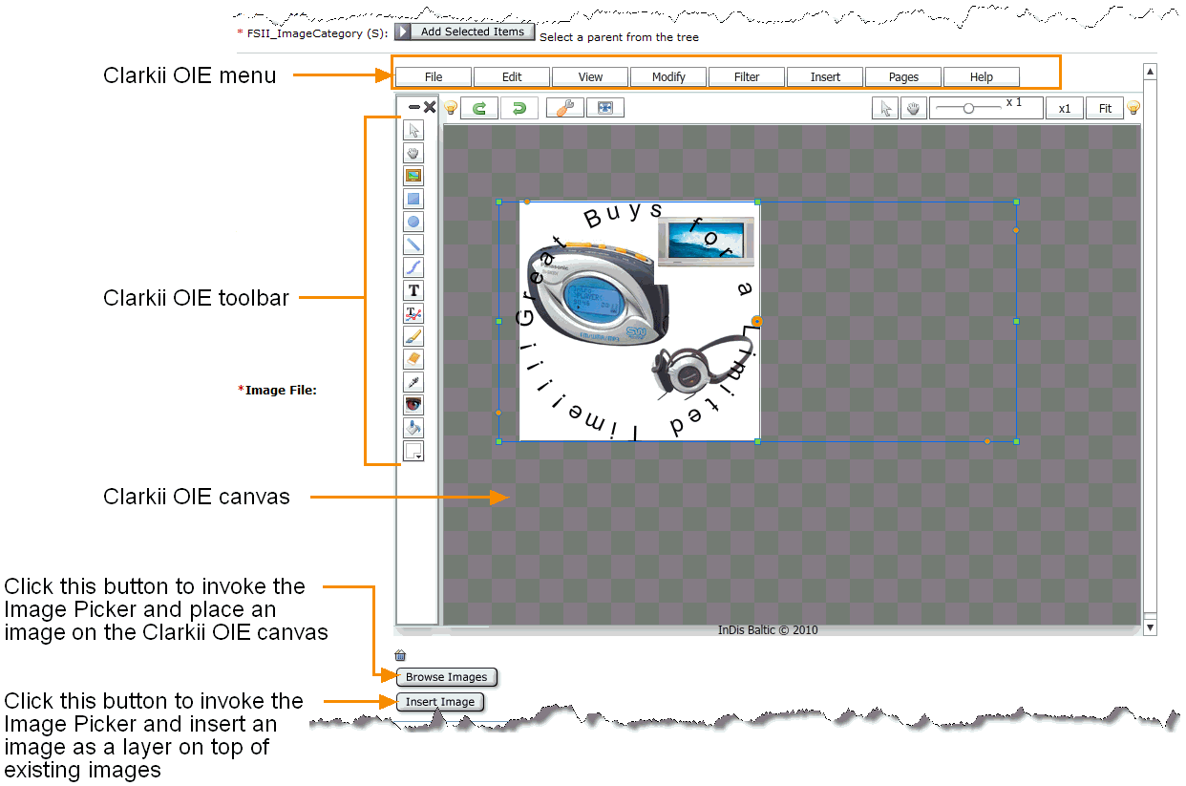This screenshot has width=1186, height=786.
Task: Open the wrench settings button
Action: (x=565, y=108)
